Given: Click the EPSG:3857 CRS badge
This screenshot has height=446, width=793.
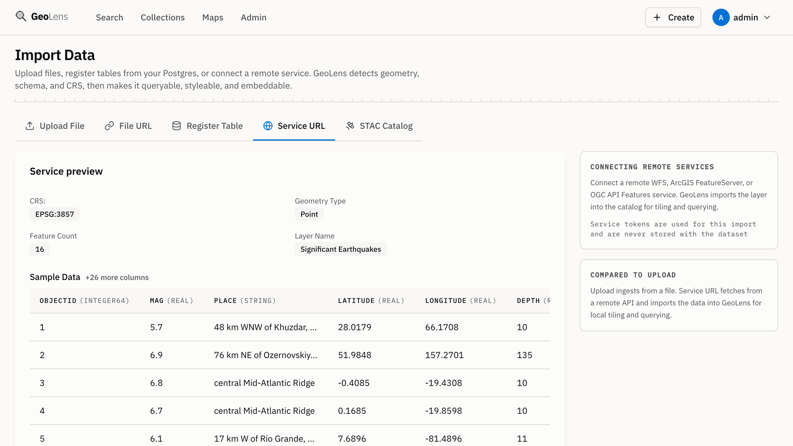Looking at the screenshot, I should (55, 214).
